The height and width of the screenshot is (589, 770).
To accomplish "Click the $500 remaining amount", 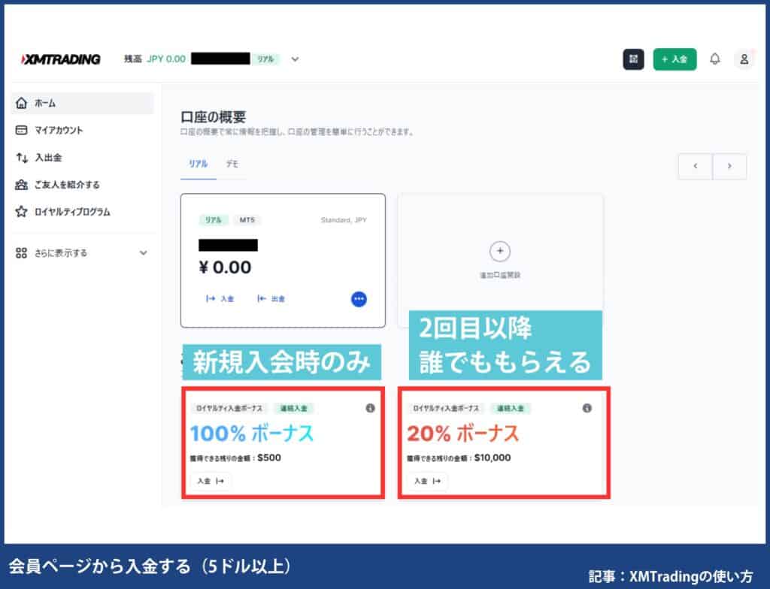I will coord(269,458).
